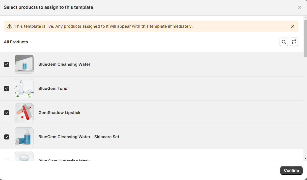Viewport: 307px width, 180px height.
Task: Click the Hydration Mask product thumbnail
Action: pos(24,157)
